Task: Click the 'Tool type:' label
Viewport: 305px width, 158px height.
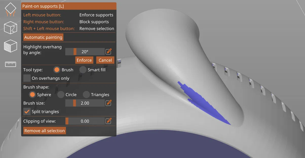Action: (x=33, y=70)
